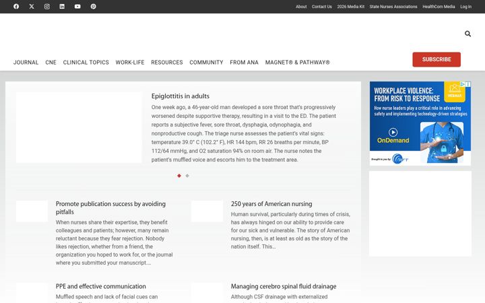Click the Epiglottitis article excerpt text
Image resolution: width=485 pixels, height=303 pixels.
[244, 133]
